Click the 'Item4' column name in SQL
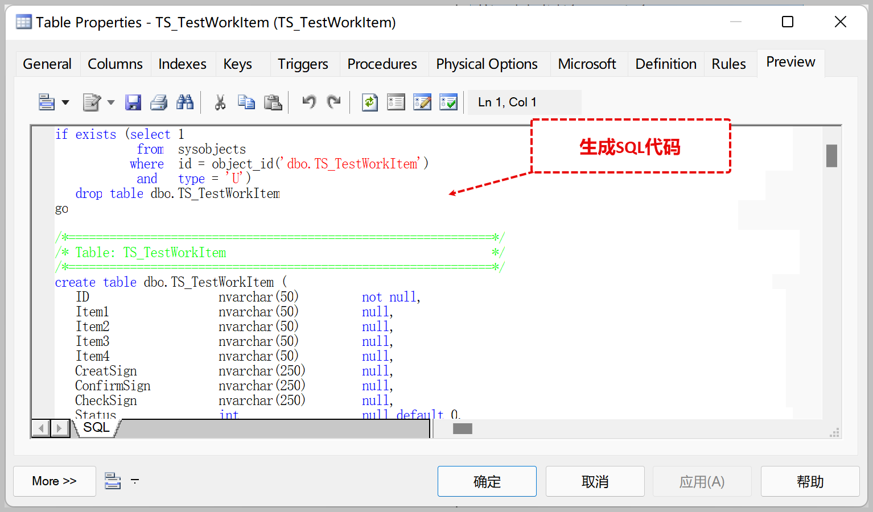The width and height of the screenshot is (873, 512). pyautogui.click(x=92, y=356)
